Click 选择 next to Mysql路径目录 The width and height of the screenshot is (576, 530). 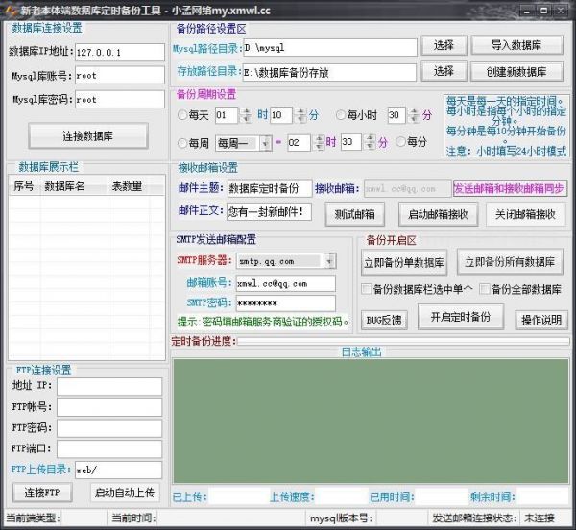444,45
